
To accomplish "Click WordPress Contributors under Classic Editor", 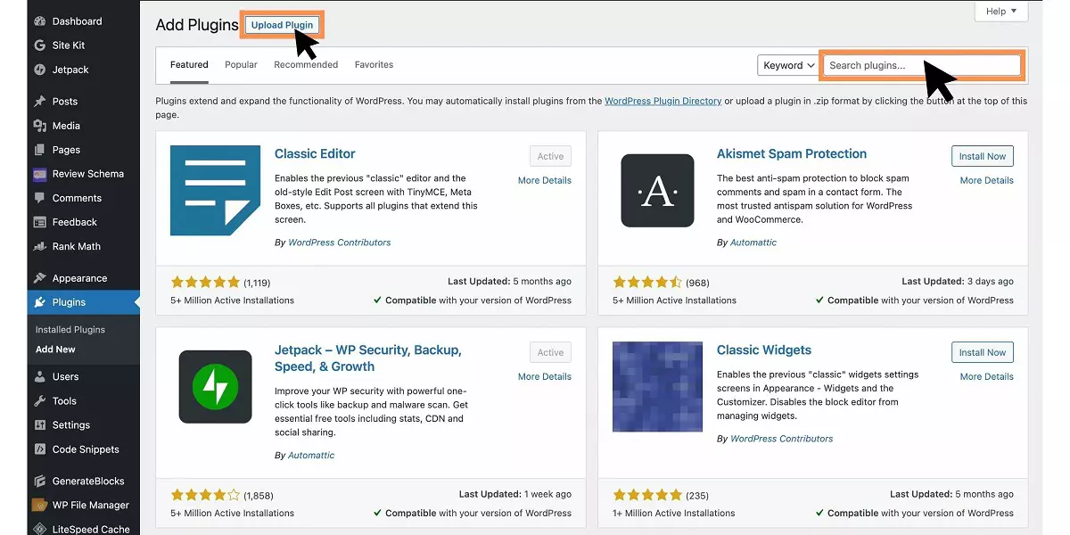I will coord(340,243).
